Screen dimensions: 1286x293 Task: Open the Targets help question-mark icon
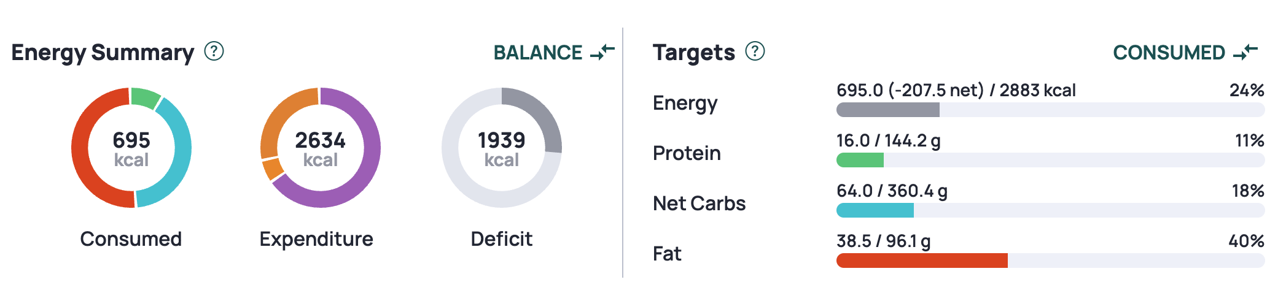tap(755, 51)
